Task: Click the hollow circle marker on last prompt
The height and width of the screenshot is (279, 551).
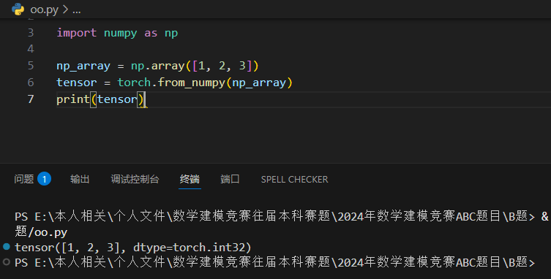Action: coord(7,261)
